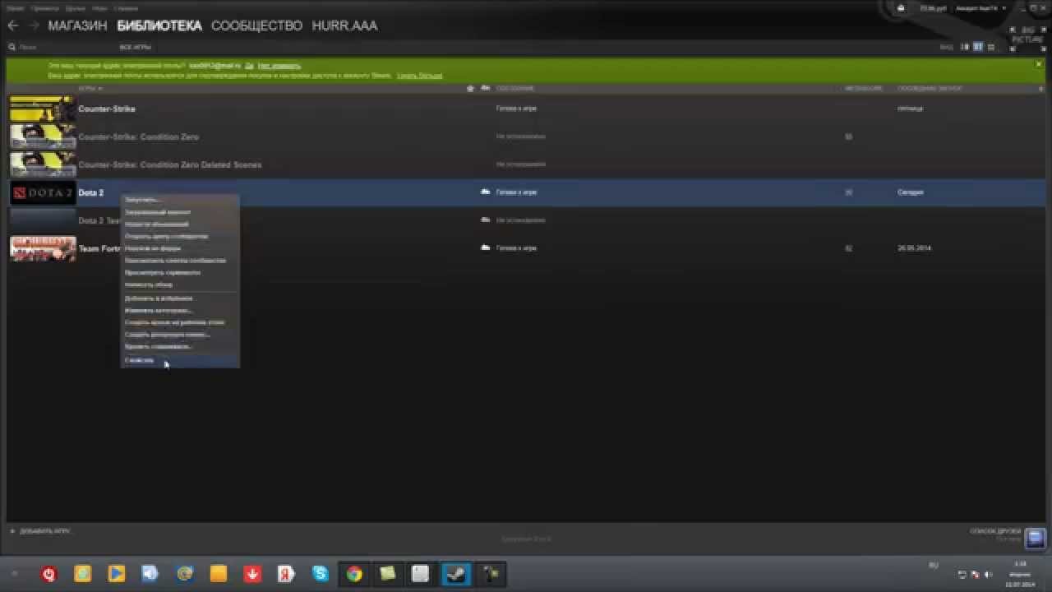The height and width of the screenshot is (592, 1052).
Task: Click СПИСОК ДРУЗЕЙ label
Action: 995,531
